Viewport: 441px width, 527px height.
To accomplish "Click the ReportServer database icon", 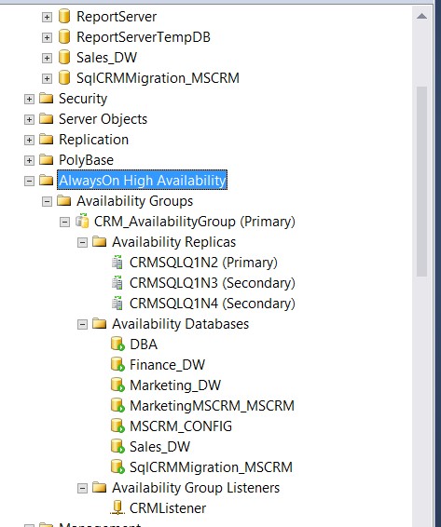I will coord(64,16).
